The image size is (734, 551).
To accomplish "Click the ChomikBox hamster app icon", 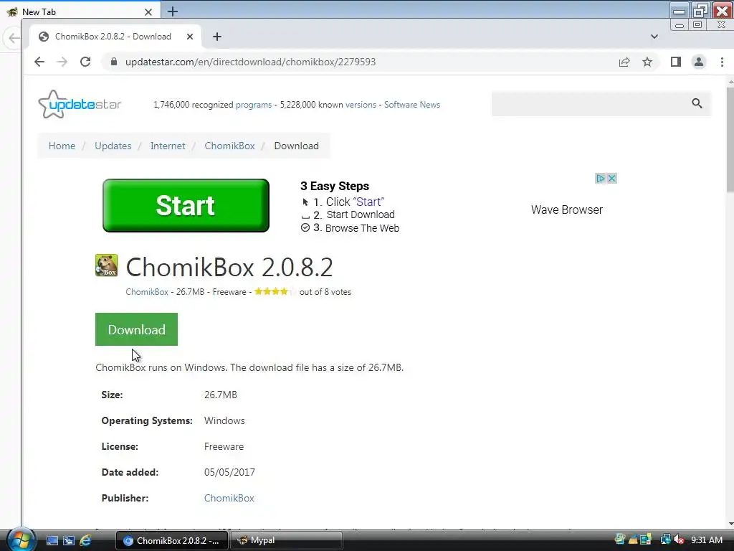I will [x=106, y=265].
